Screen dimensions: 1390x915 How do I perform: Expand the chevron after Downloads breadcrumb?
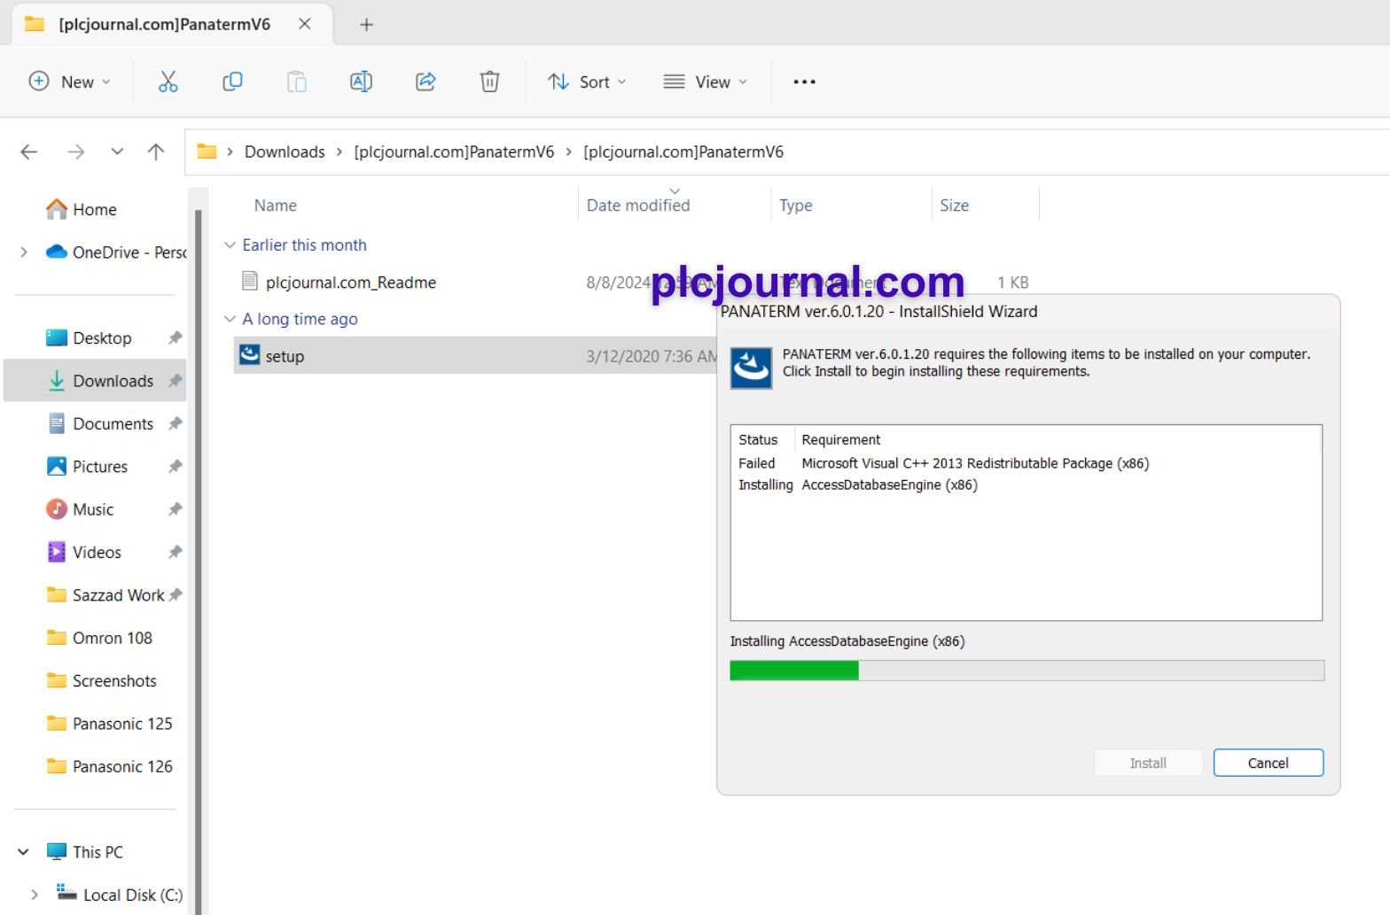coord(340,151)
